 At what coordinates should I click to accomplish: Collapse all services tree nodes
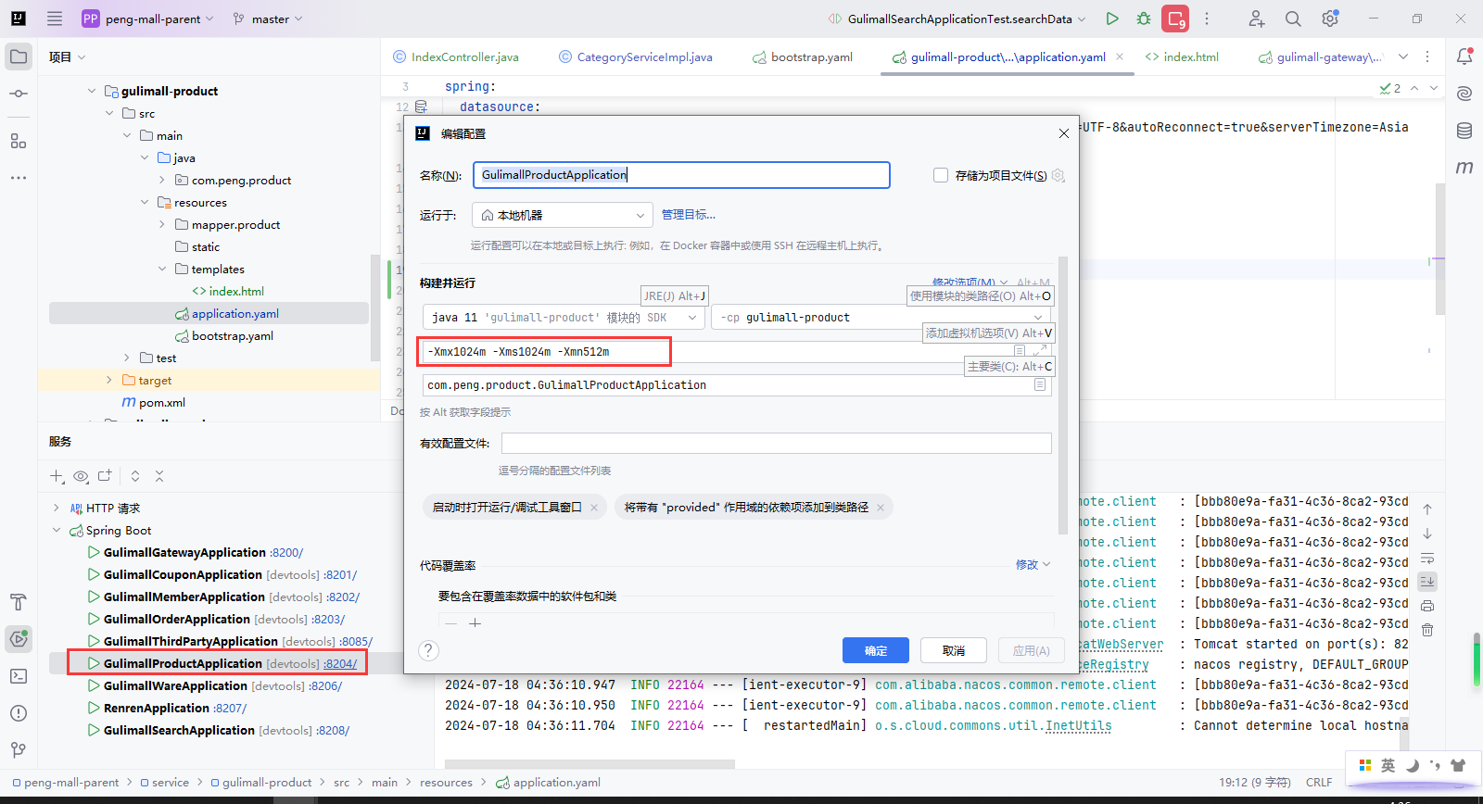point(159,476)
